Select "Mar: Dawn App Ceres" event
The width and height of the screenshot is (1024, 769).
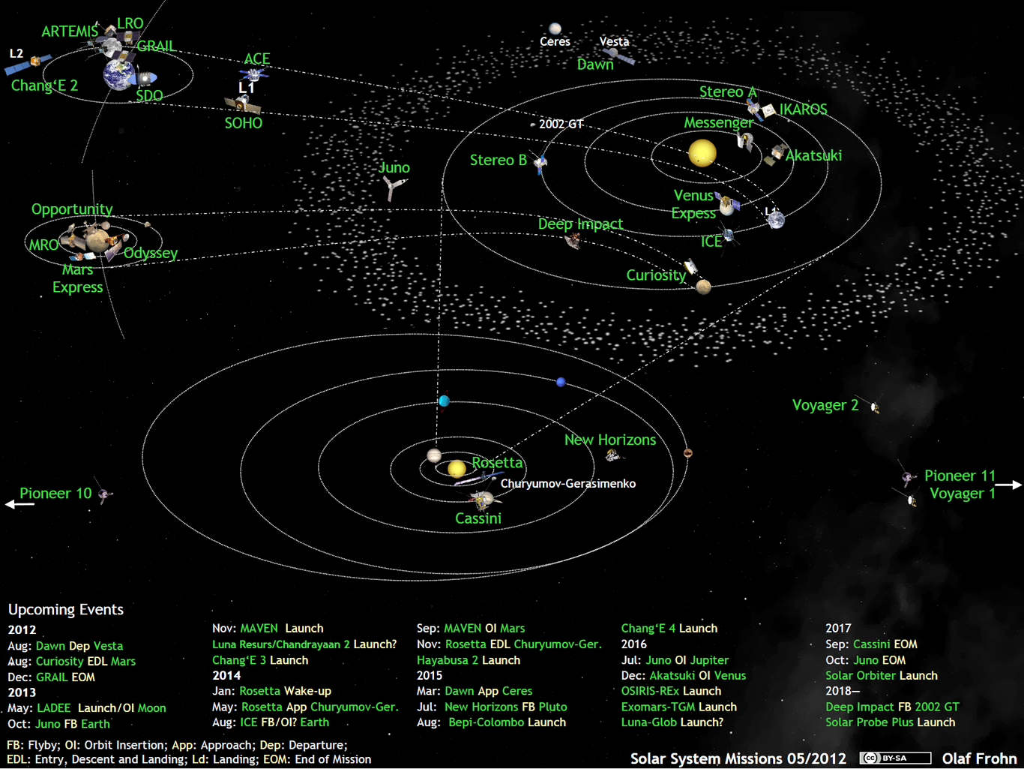(x=475, y=691)
